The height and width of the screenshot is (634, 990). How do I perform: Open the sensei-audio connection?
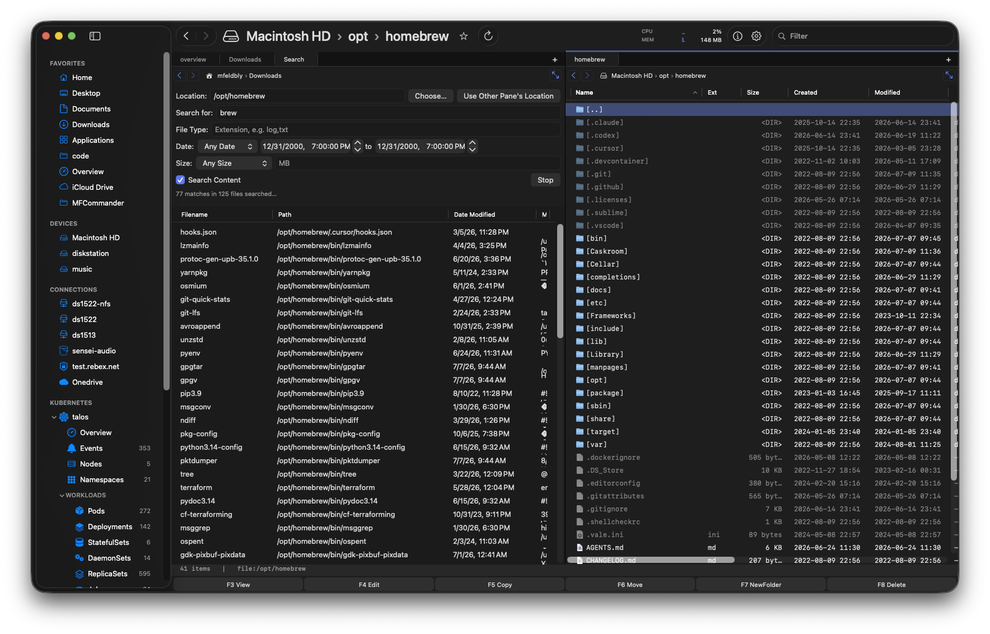[x=94, y=351]
